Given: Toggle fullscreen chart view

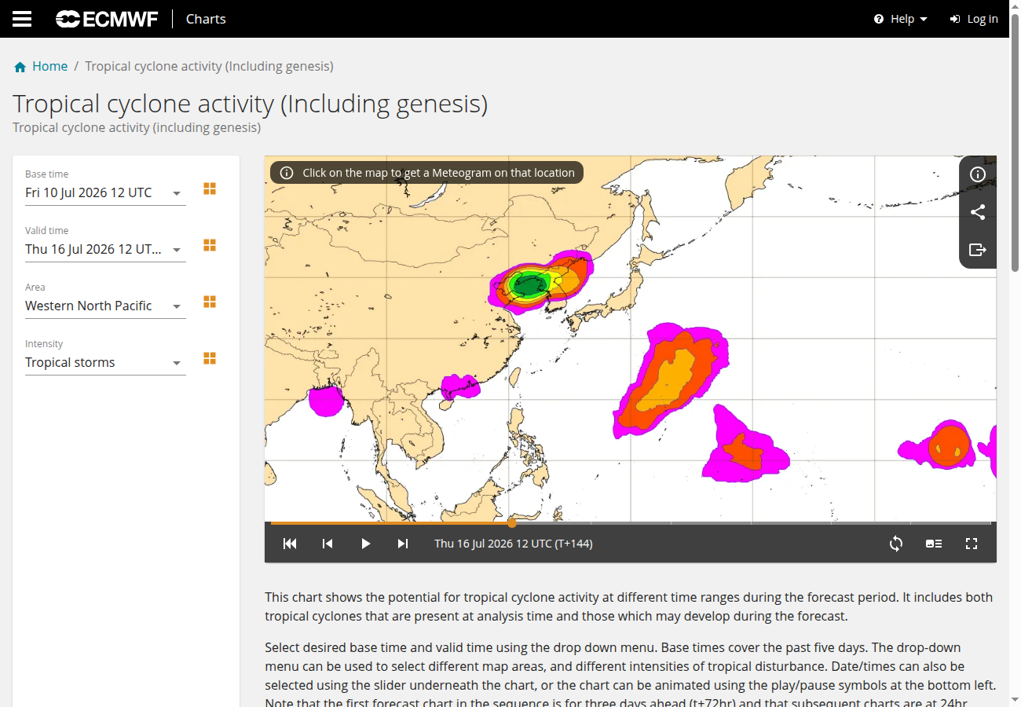Looking at the screenshot, I should [x=972, y=544].
